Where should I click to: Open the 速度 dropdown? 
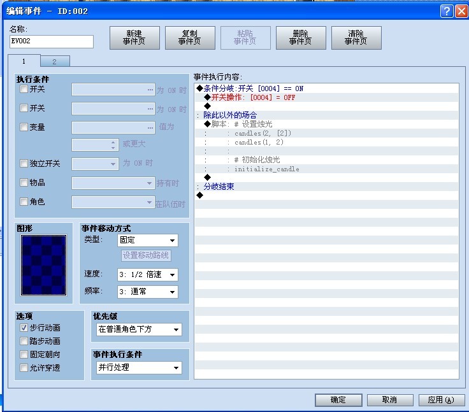click(x=148, y=274)
